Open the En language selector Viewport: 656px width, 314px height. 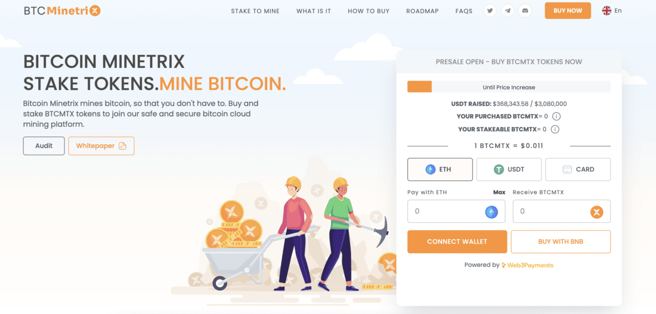click(x=612, y=11)
